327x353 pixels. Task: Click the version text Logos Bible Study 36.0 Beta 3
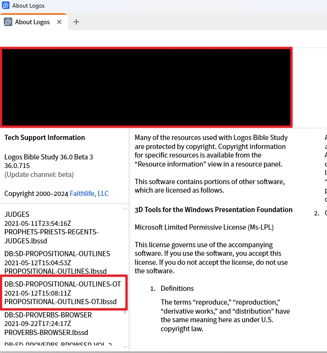click(x=49, y=157)
